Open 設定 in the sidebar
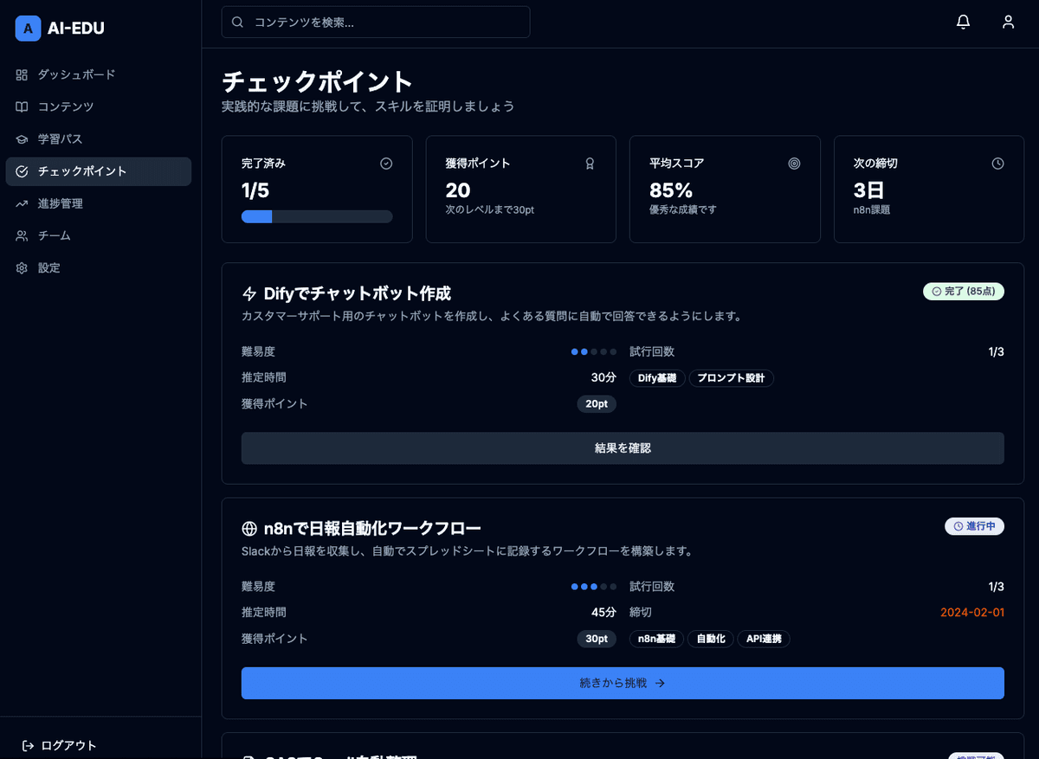This screenshot has height=759, width=1039. (49, 267)
